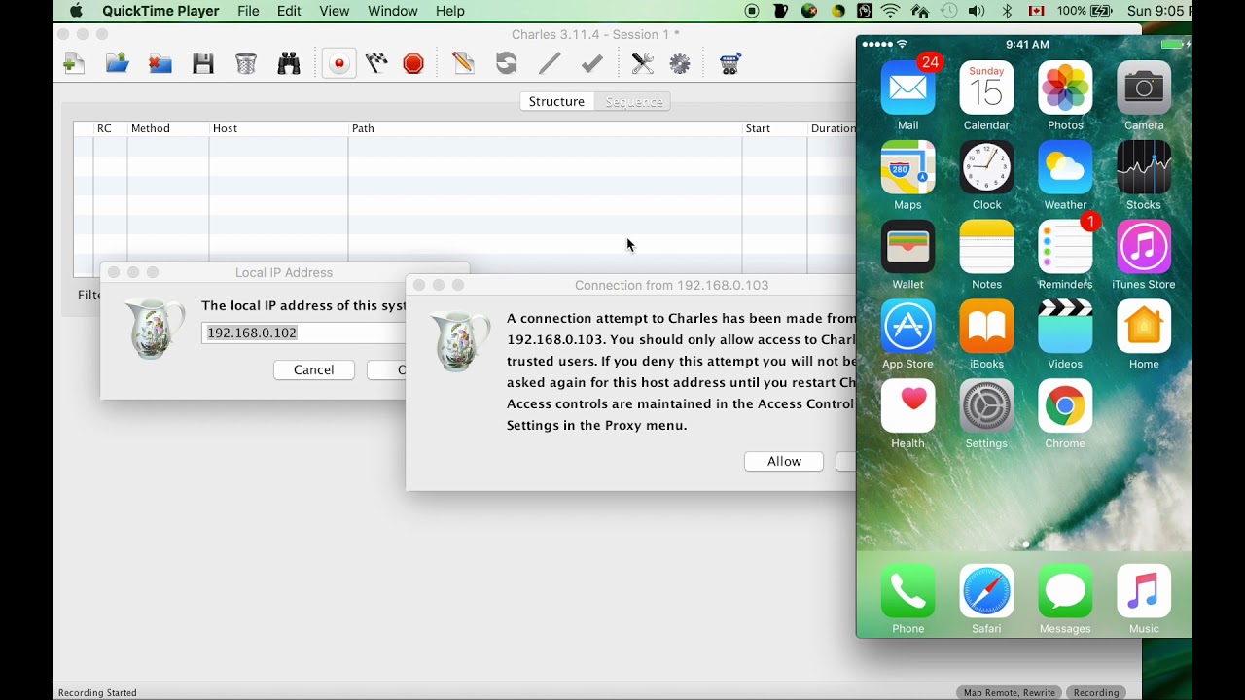Toggle the Record button in Charles toolbar

338,64
